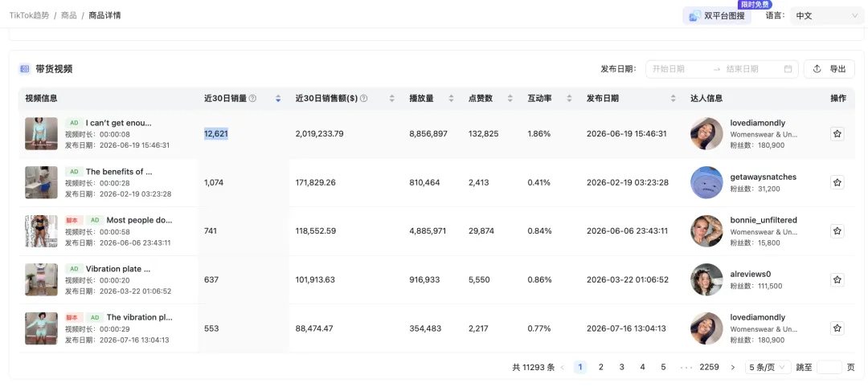Sort by 点赞数 column
The width and height of the screenshot is (868, 387).
click(510, 99)
